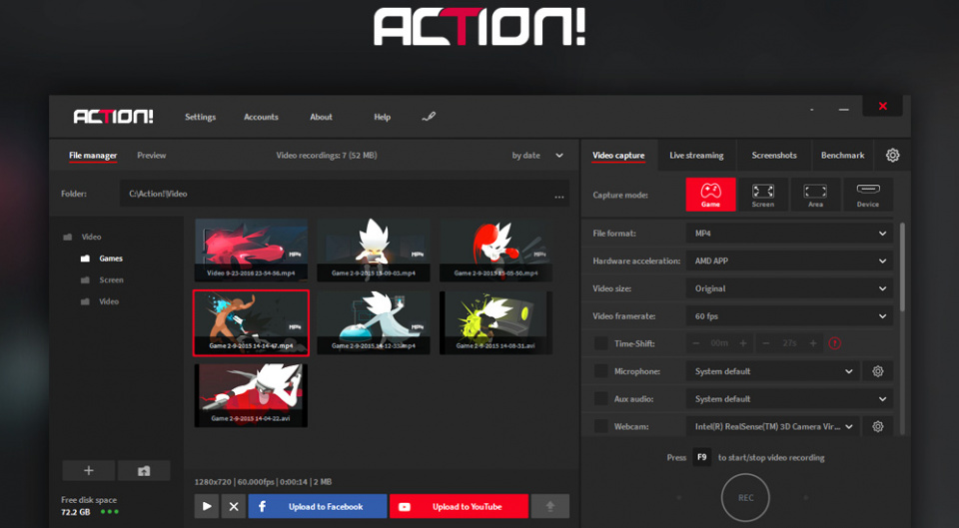Select the Games folder in tree

(x=102, y=259)
